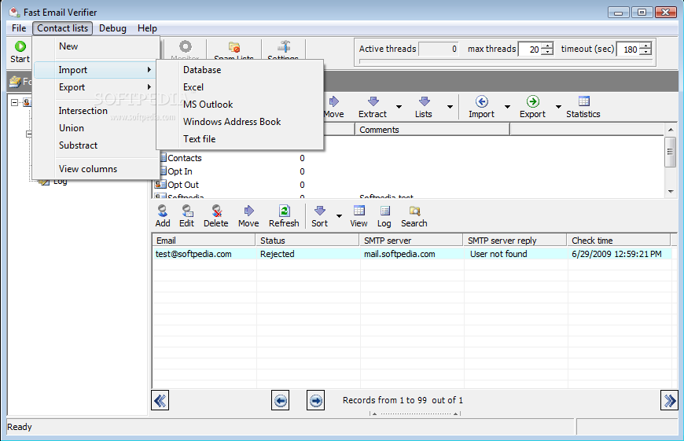Jump to first records page double-arrow
Image resolution: width=684 pixels, height=441 pixels.
[160, 400]
